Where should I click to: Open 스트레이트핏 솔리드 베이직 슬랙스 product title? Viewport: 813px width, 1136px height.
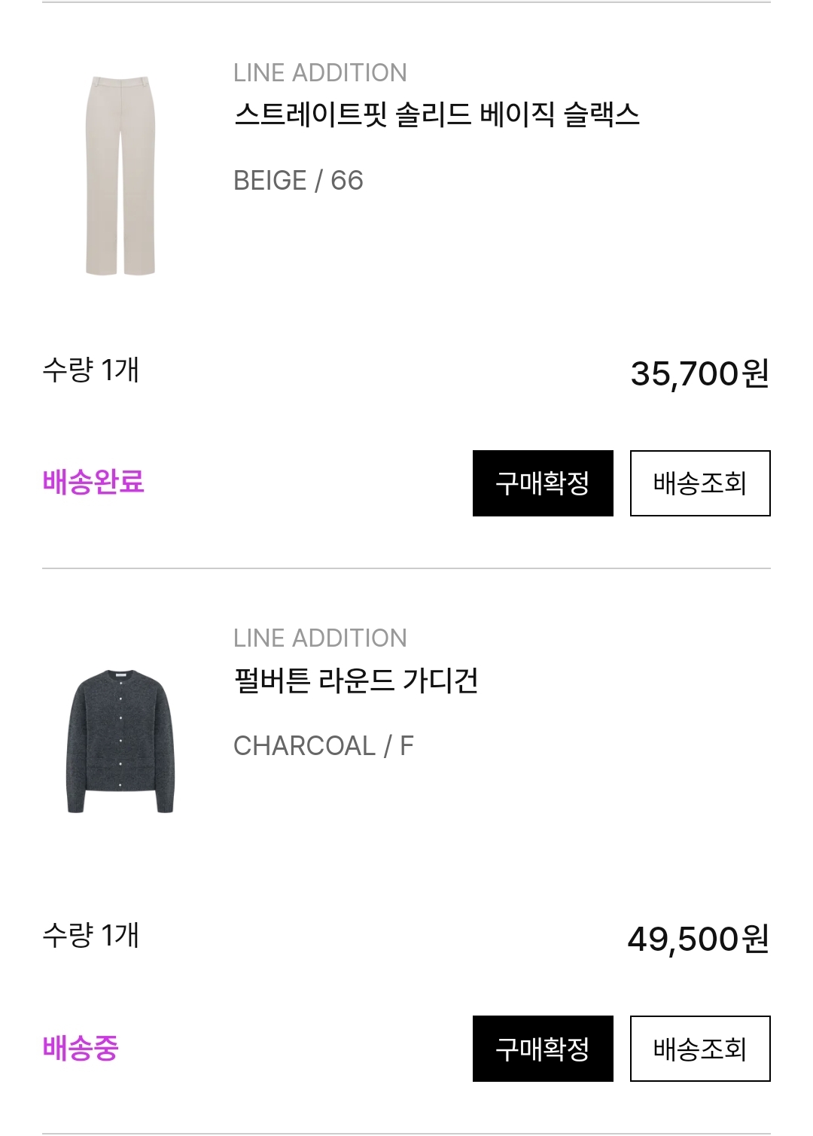click(437, 115)
